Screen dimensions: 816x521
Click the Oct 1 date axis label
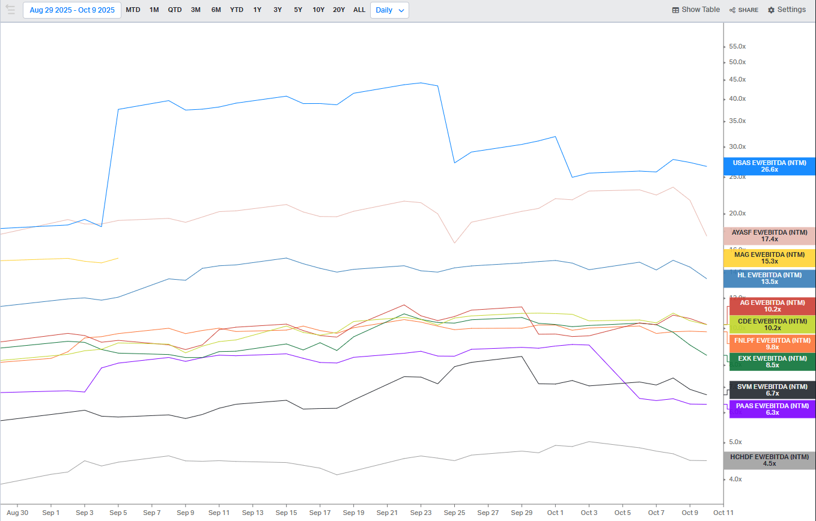tap(555, 513)
